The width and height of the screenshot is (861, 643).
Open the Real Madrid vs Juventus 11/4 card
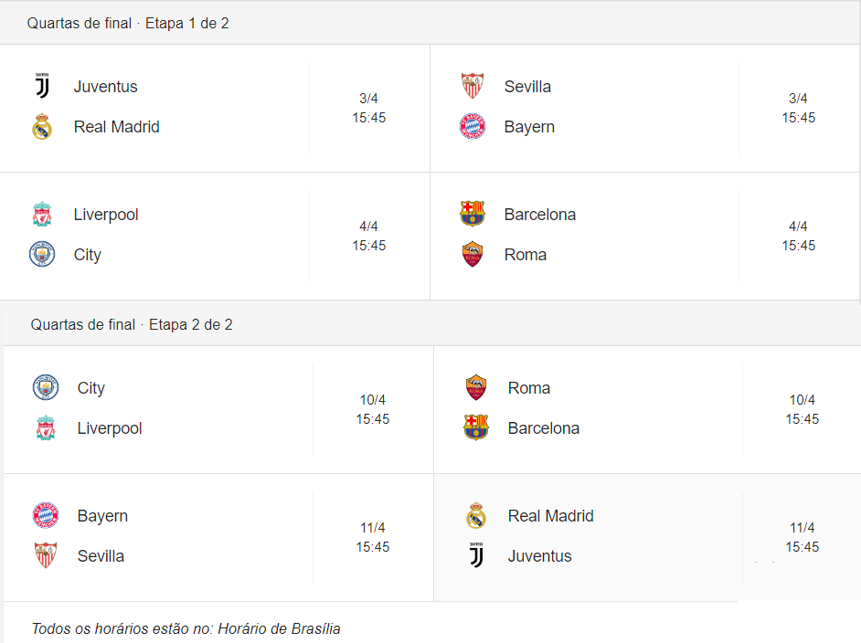(x=647, y=537)
